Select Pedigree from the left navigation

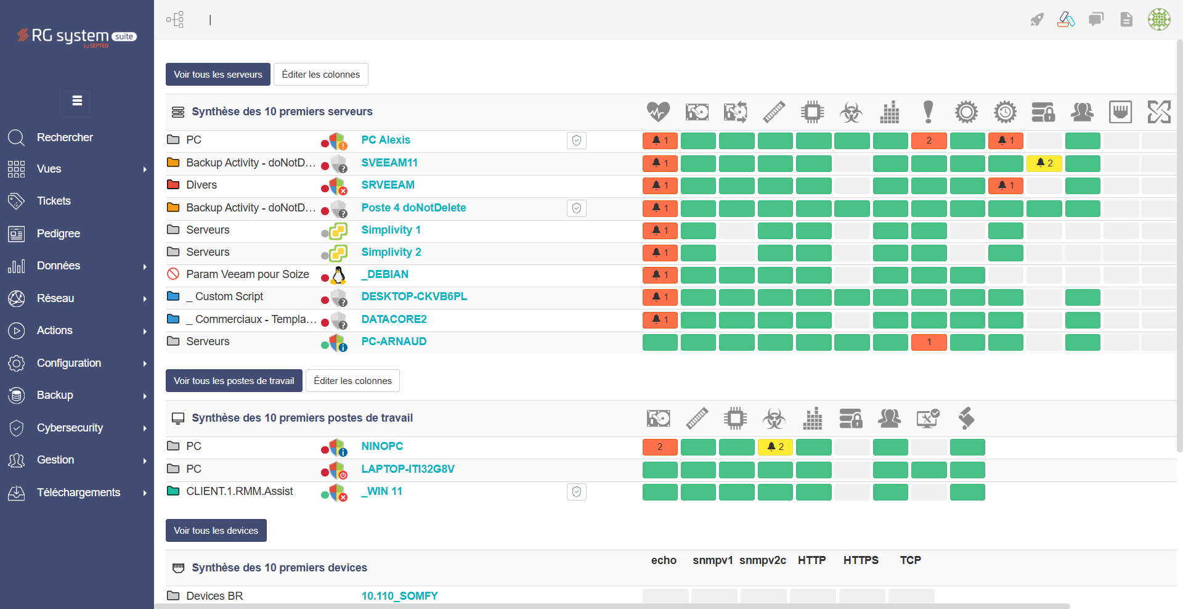click(x=58, y=233)
